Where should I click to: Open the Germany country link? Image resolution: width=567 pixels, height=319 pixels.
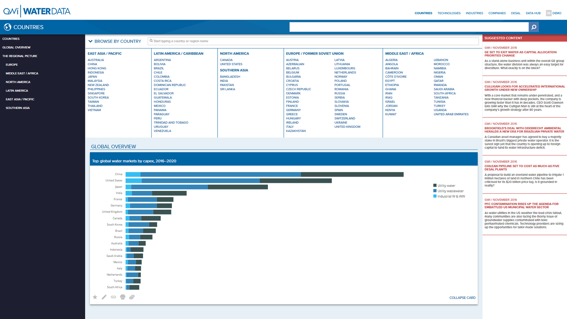coord(293,110)
